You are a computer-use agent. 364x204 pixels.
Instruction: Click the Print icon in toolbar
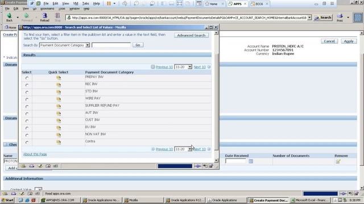pyautogui.click(x=340, y=16)
